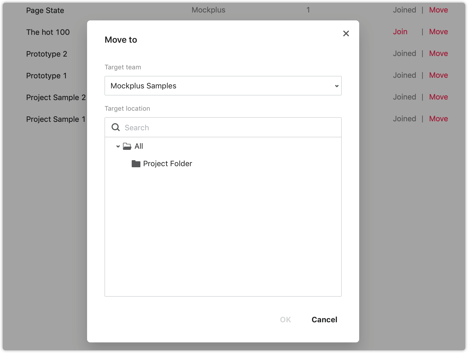
Task: Cancel the Move to dialog
Action: (324, 320)
